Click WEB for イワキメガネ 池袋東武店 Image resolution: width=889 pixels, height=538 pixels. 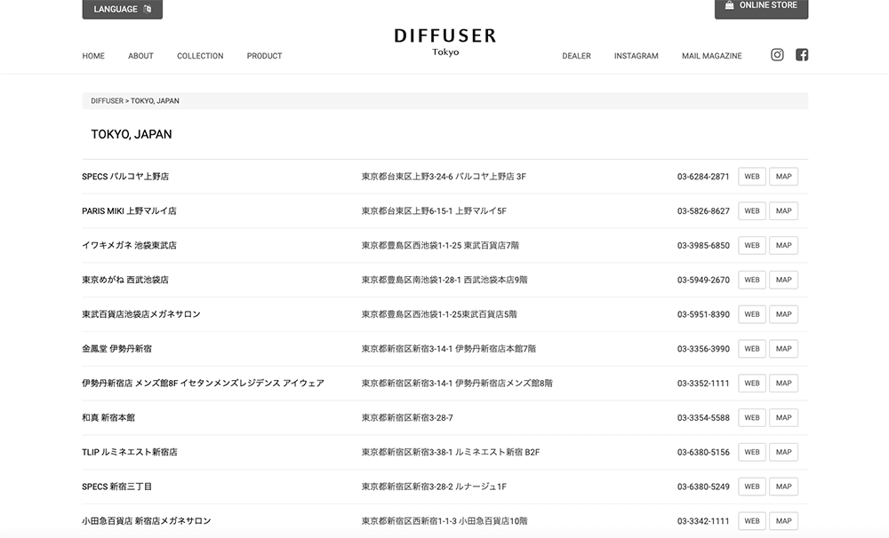752,245
